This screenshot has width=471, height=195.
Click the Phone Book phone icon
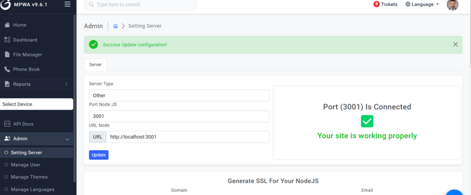7,69
